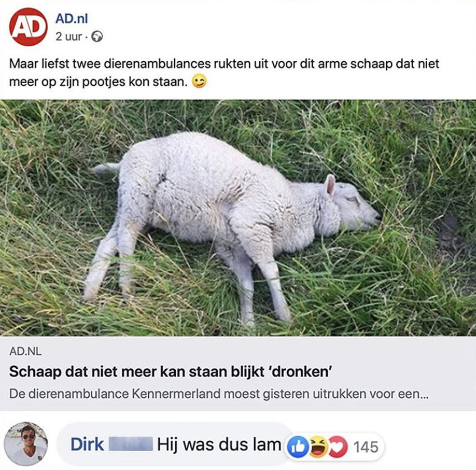The height and width of the screenshot is (470, 476).
Task: Click the comment text 'Hij was dus lam'
Action: pos(219,445)
